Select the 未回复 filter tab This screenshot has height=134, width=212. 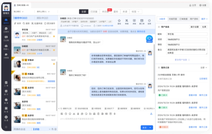point(105,12)
